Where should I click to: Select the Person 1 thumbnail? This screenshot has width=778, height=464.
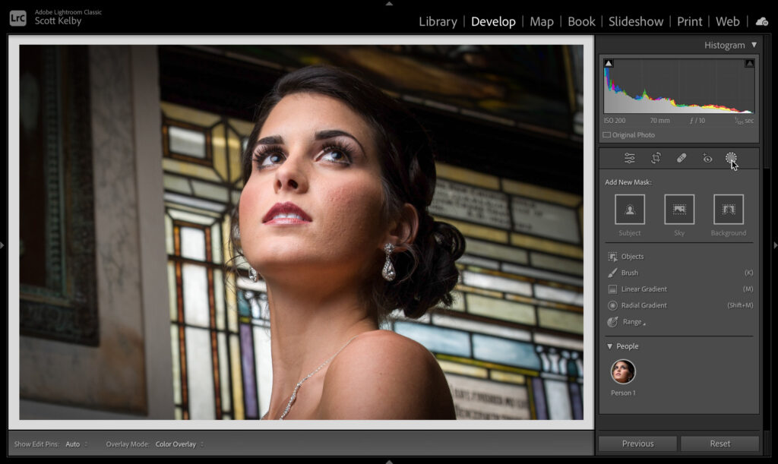(623, 372)
